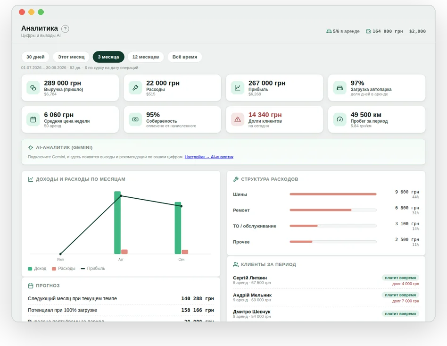Click the car icon in Загрузка автопарка card
447x346 pixels.
[340, 88]
